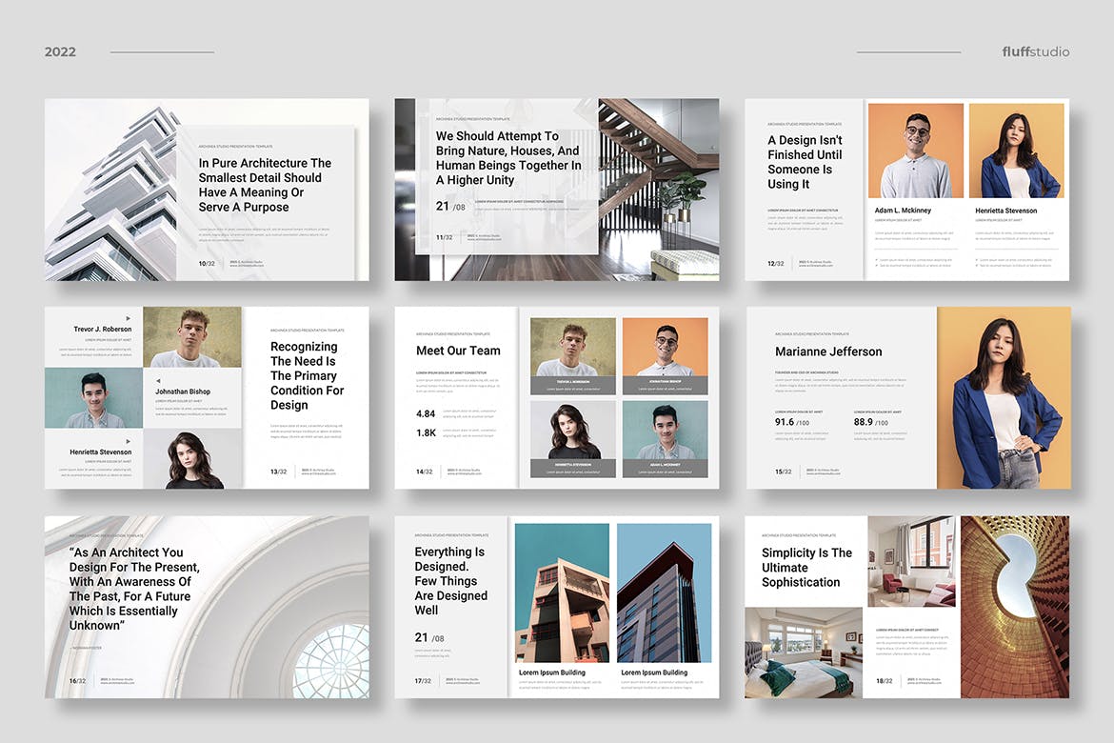Open the architect quote slide with arched window
This screenshot has width=1114, height=743.
point(207,607)
